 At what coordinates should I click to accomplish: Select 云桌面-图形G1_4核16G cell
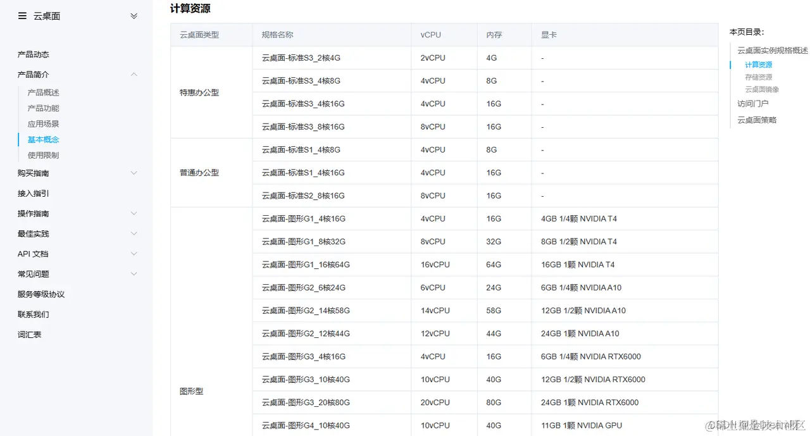tap(332, 219)
